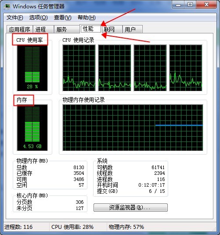220x235 pixels.
Task: Open the 选项(O) menu
Action: 38,18
